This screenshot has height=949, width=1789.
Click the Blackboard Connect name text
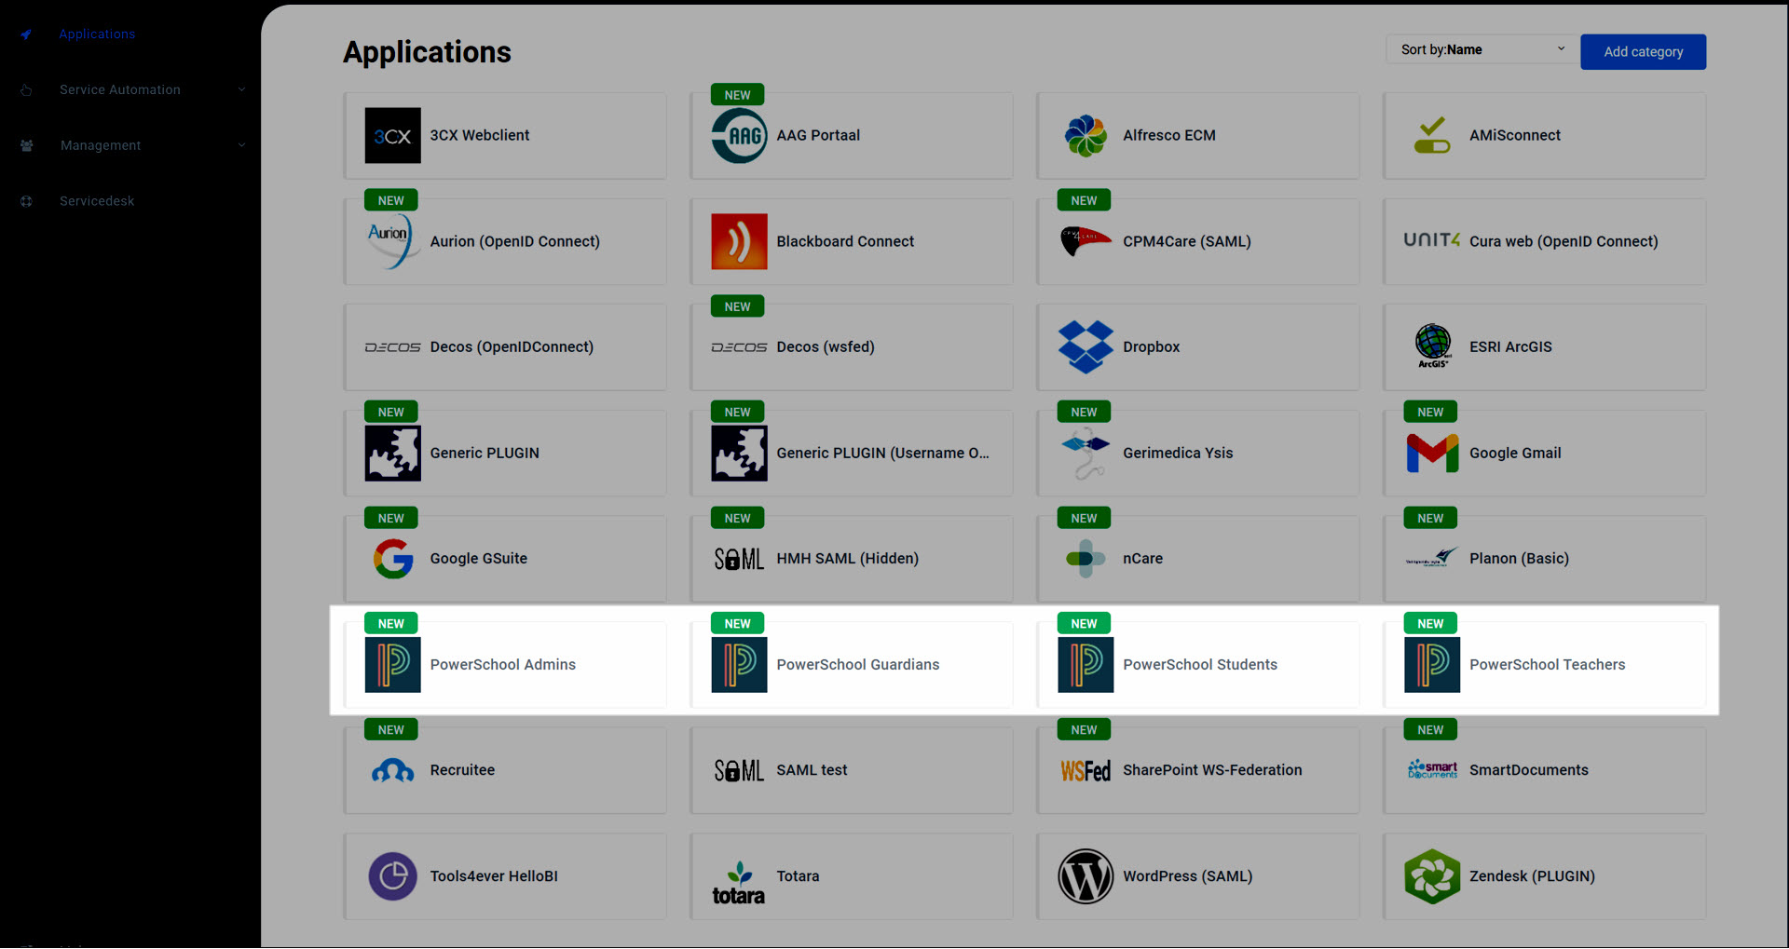click(845, 241)
